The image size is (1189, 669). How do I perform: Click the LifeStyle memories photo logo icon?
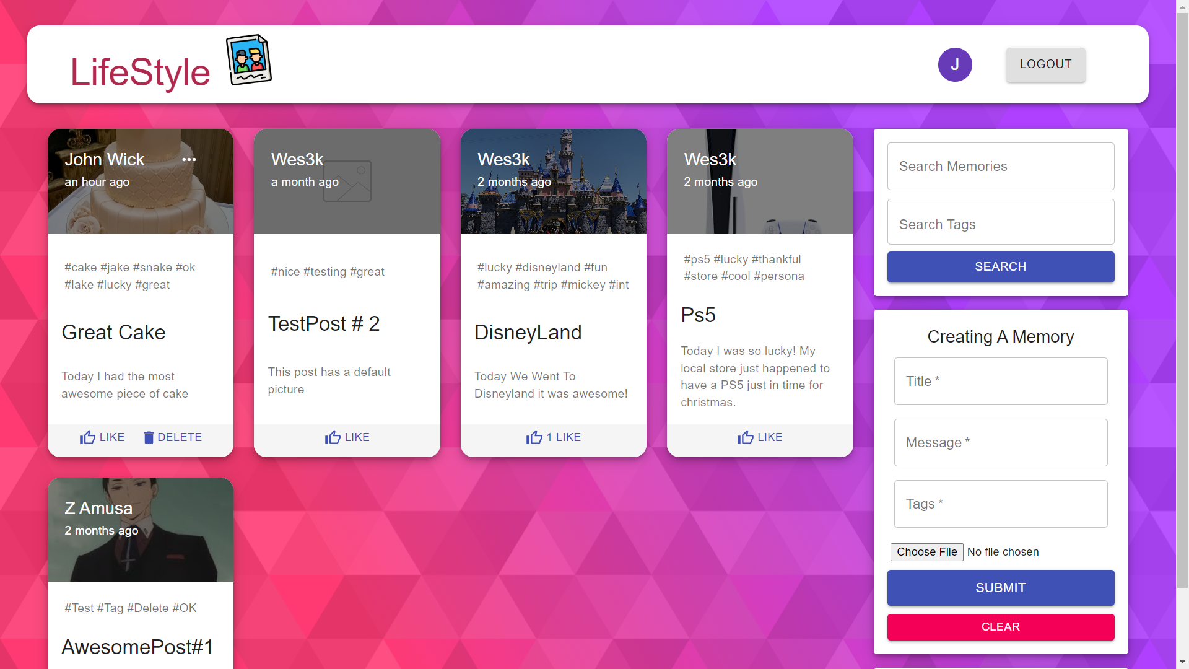tap(248, 61)
